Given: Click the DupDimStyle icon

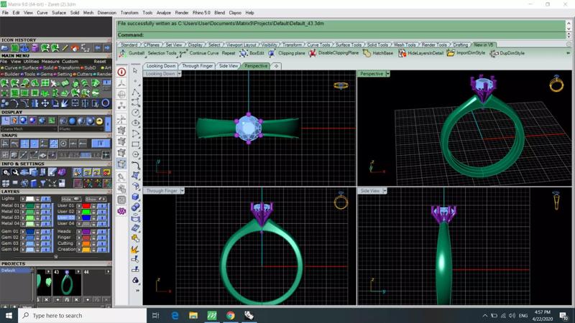Looking at the screenshot, I should pos(494,53).
